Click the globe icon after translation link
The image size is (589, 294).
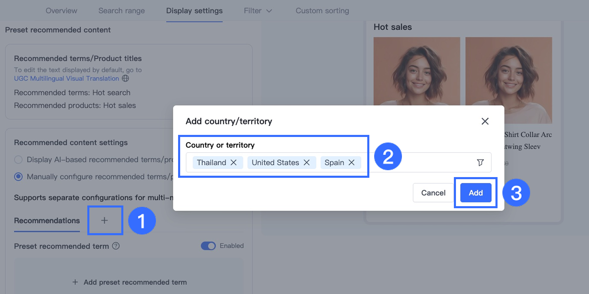pyautogui.click(x=125, y=79)
